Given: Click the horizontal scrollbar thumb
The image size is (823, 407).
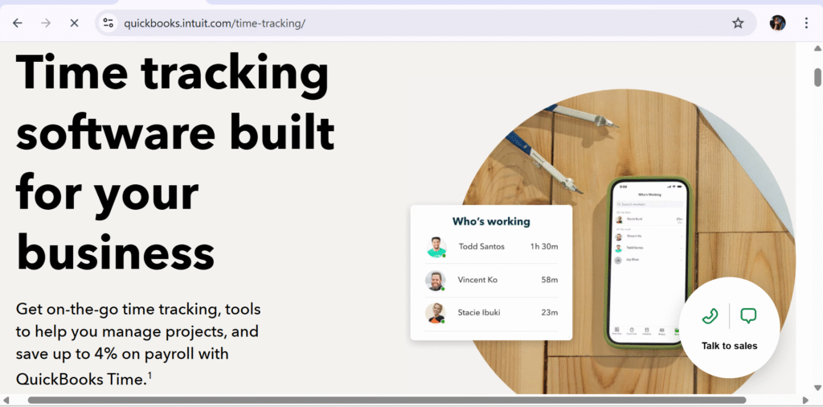Looking at the screenshot, I should click(x=387, y=401).
